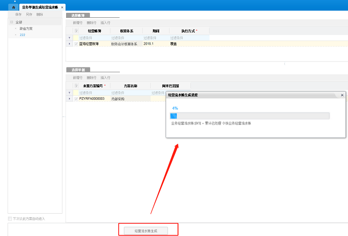Select 缺省方案 in the scheme tree

pos(26,29)
